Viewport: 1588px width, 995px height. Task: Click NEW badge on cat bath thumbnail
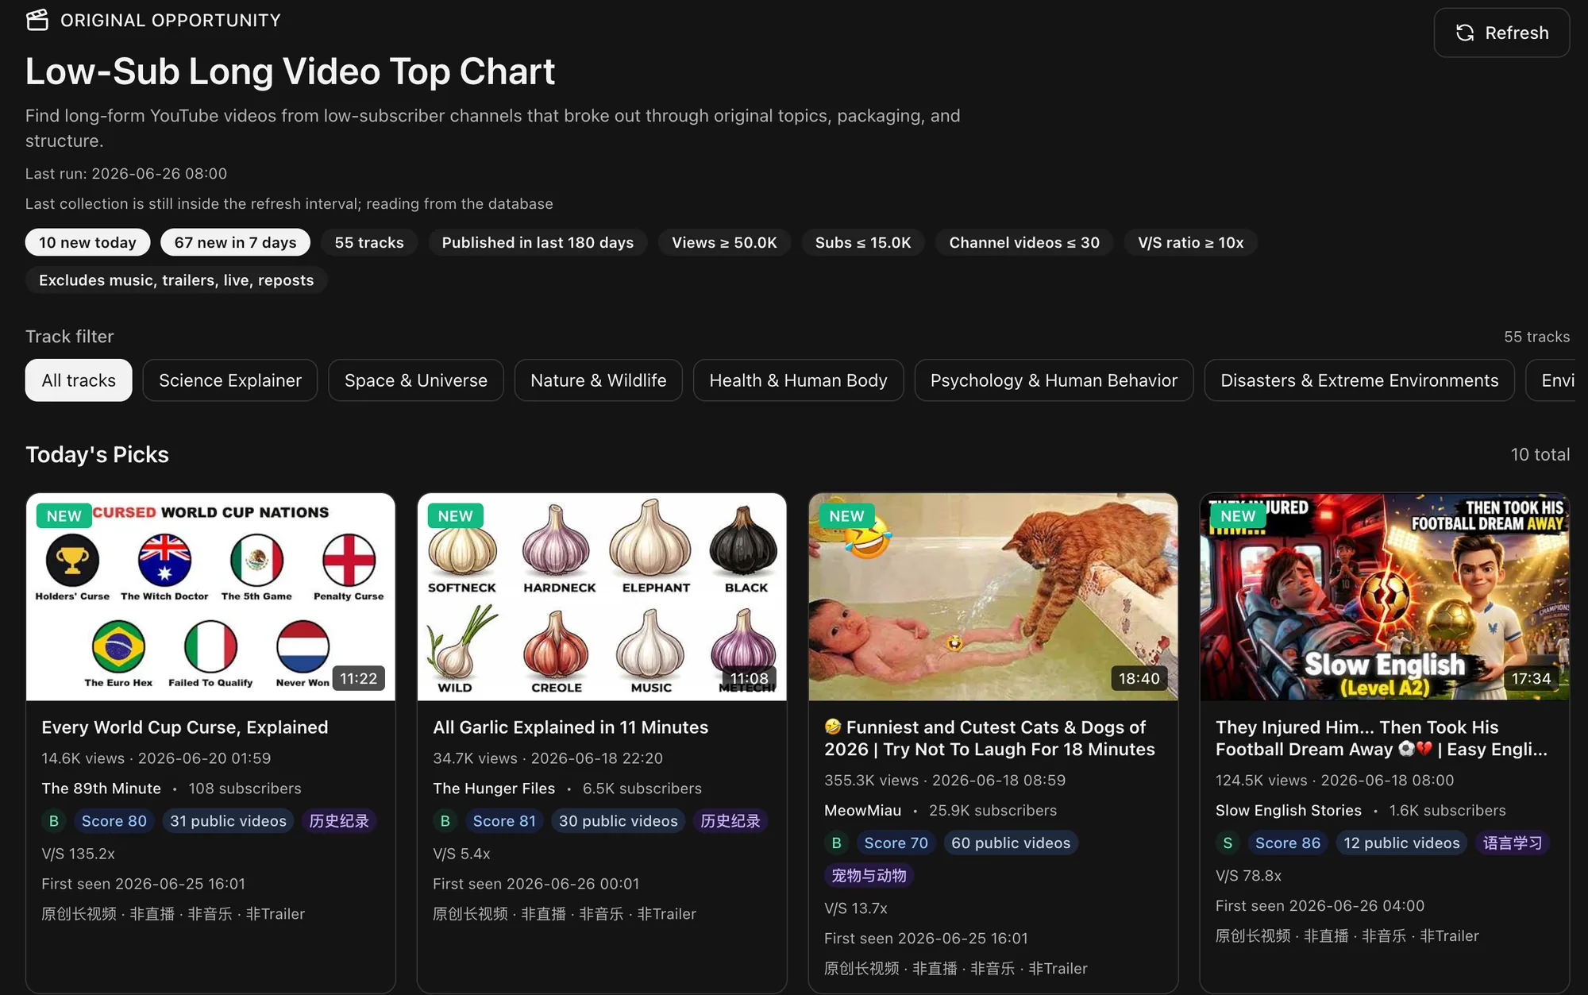(x=846, y=516)
